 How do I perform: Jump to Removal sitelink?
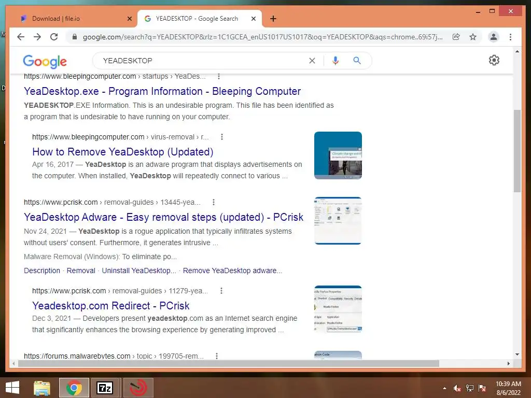coord(81,271)
